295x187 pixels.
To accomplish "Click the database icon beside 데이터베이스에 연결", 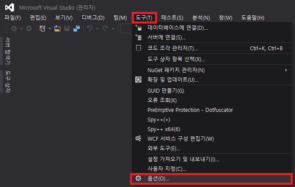I will click(x=138, y=28).
